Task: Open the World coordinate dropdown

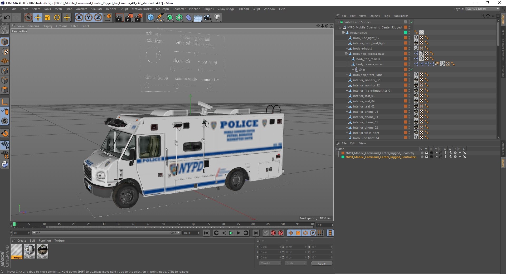Action: (270, 263)
